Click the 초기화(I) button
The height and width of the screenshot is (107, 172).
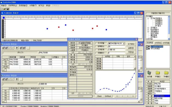coord(131,44)
